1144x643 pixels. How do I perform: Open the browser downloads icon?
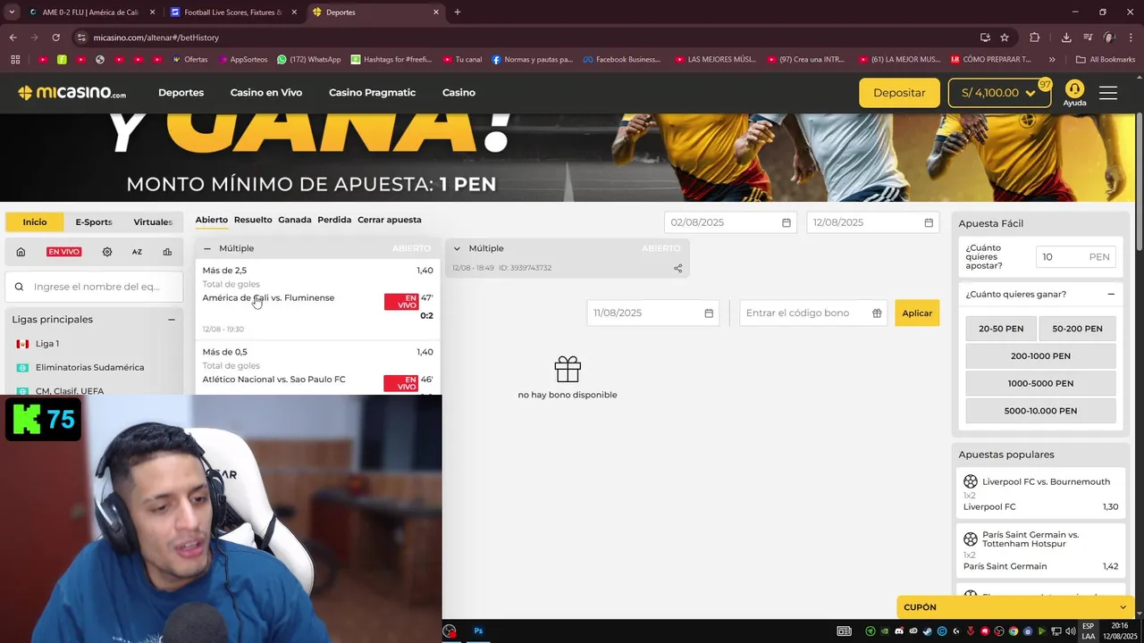[1066, 38]
